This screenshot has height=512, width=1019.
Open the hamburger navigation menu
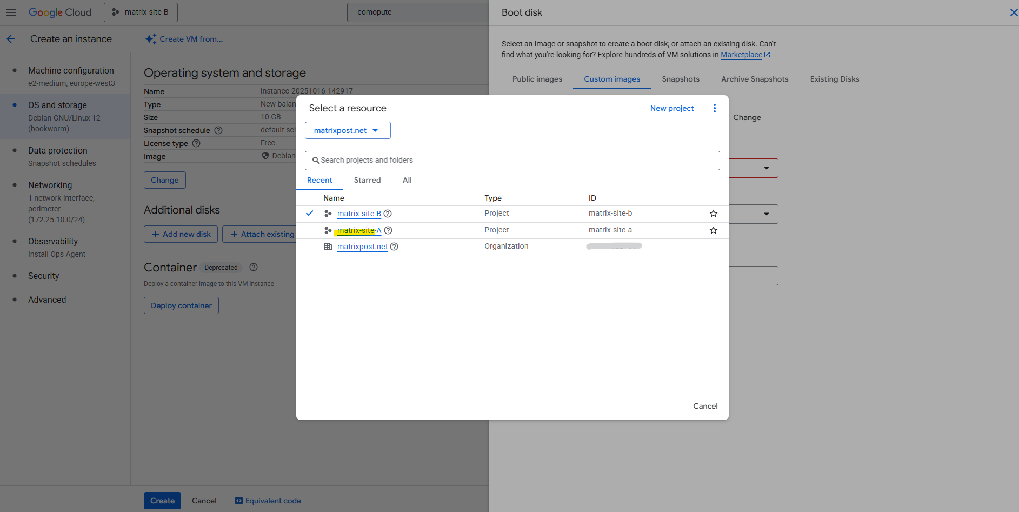(x=11, y=12)
